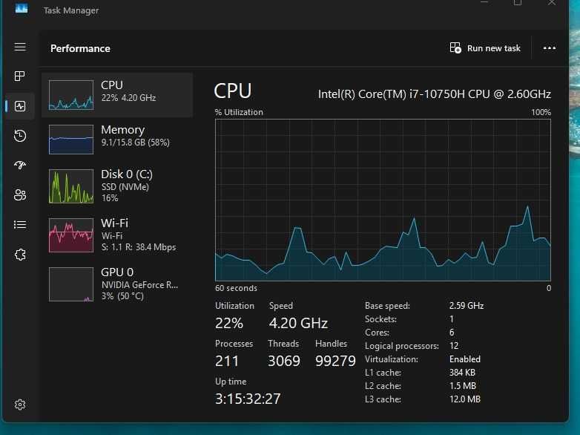Click the Processes count 211
This screenshot has width=580, height=435.
click(227, 361)
